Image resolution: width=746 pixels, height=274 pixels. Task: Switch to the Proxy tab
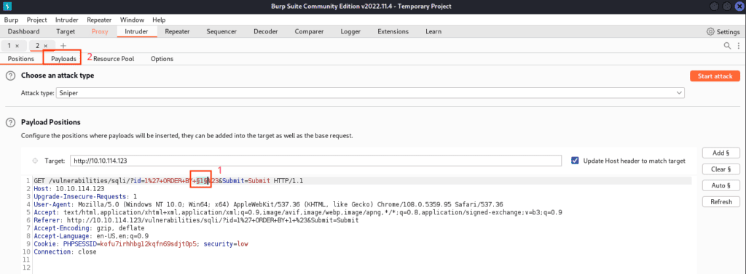click(x=100, y=32)
